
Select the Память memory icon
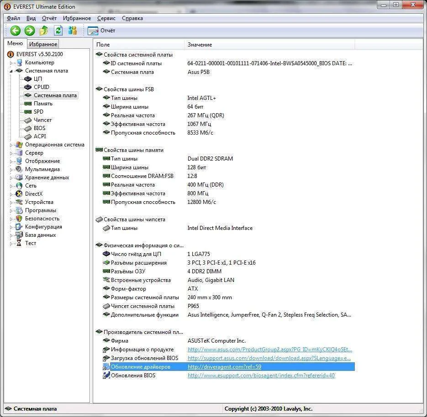[x=28, y=104]
